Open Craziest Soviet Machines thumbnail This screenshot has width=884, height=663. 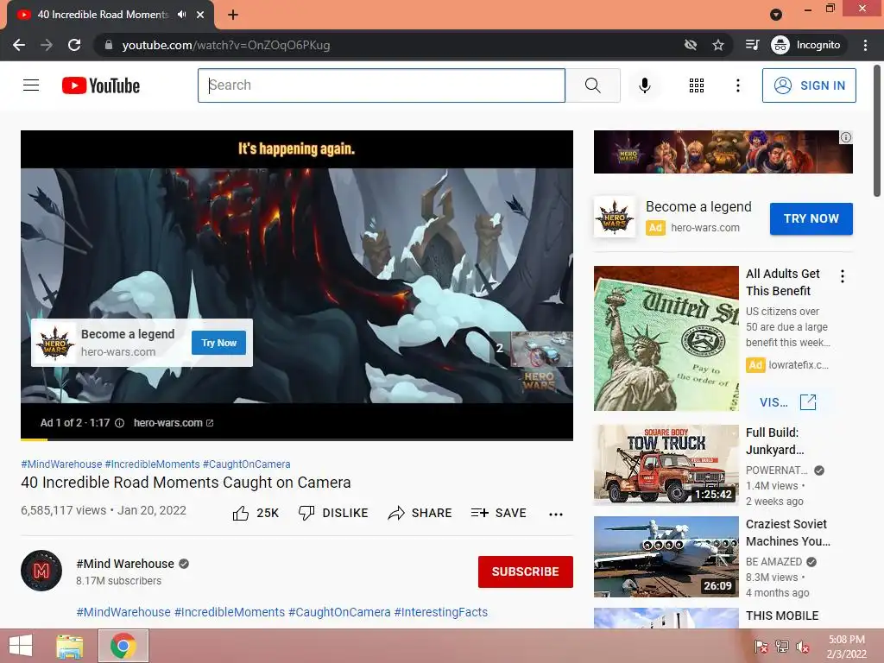tap(666, 557)
